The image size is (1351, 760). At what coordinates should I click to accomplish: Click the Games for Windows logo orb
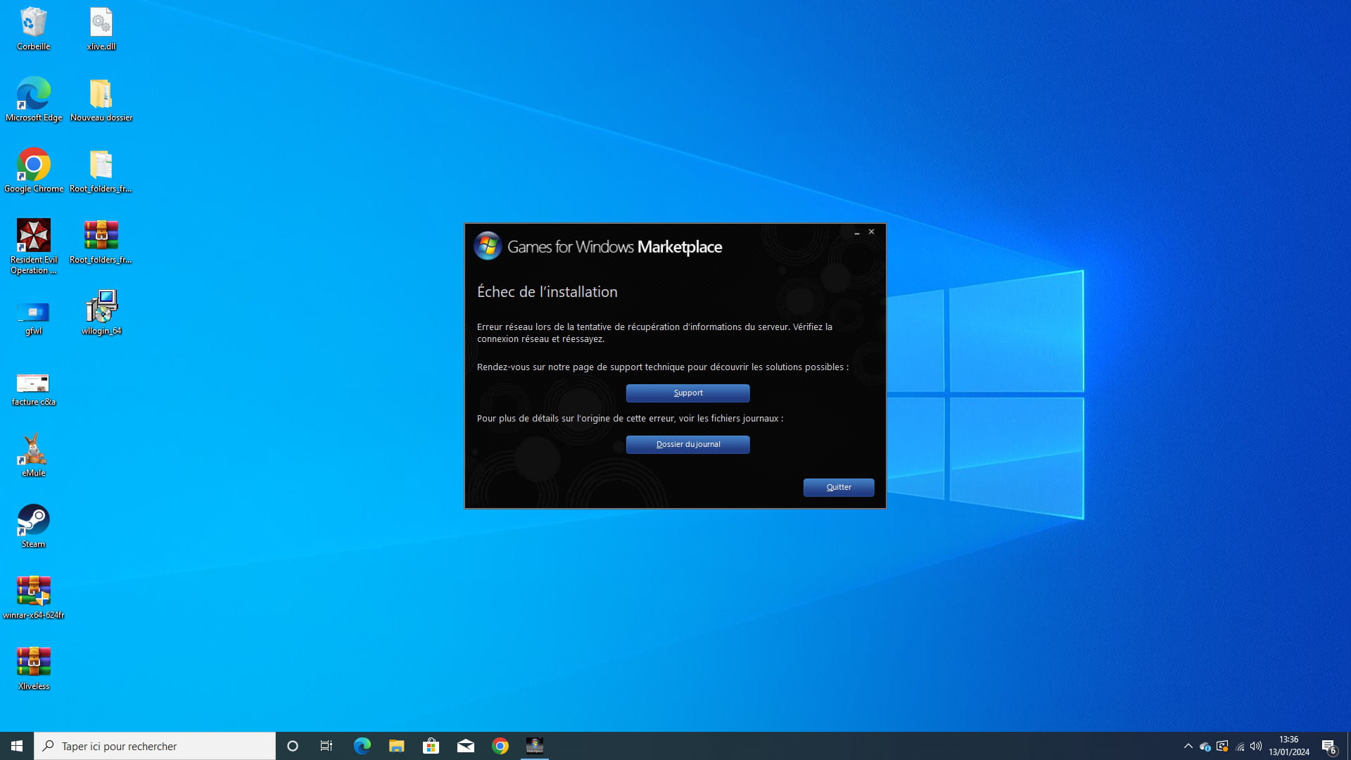(x=487, y=246)
